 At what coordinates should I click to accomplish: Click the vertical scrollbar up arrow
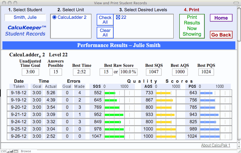click(x=239, y=143)
